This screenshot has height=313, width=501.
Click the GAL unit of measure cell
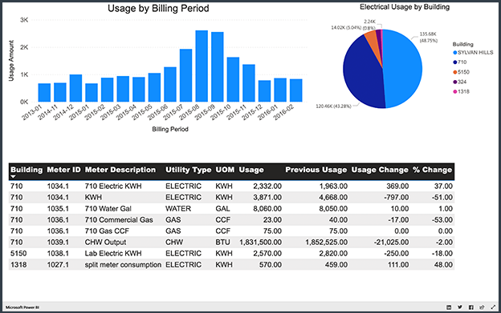222,209
